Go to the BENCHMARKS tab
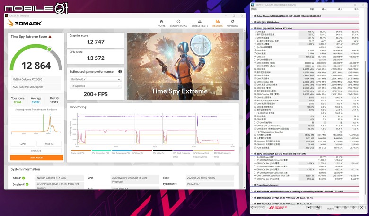This screenshot has height=216, width=369. 178,24
